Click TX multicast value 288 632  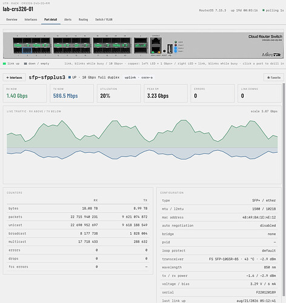pyautogui.click(x=141, y=242)
